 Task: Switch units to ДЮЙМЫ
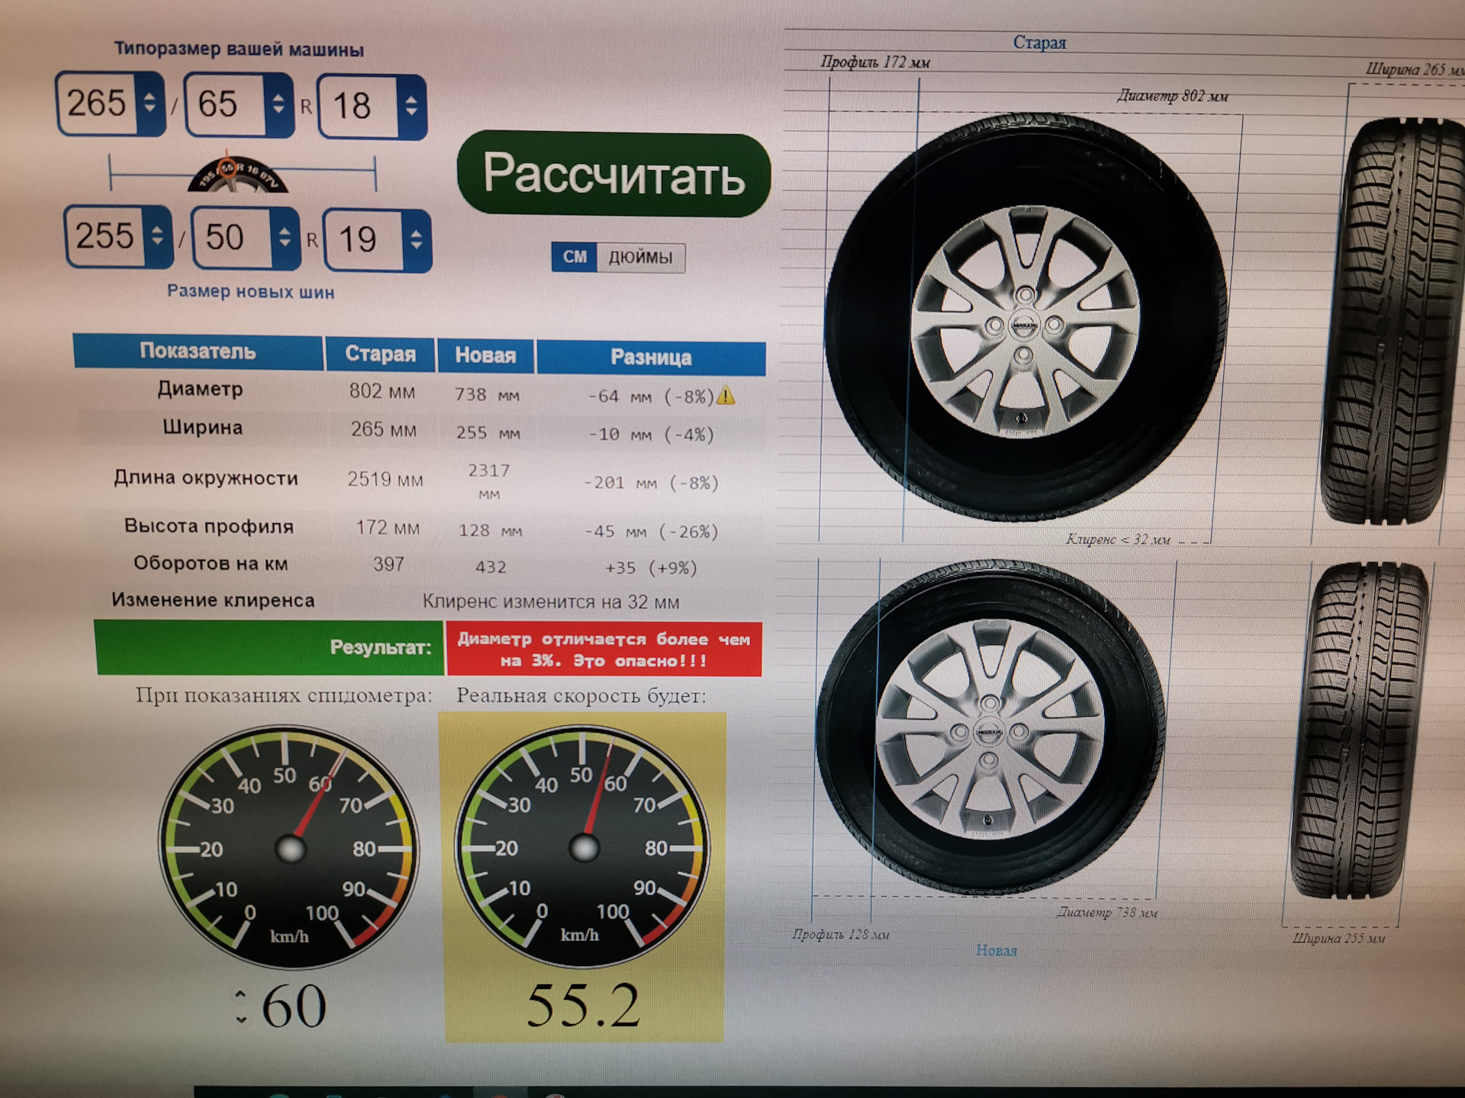(x=640, y=258)
